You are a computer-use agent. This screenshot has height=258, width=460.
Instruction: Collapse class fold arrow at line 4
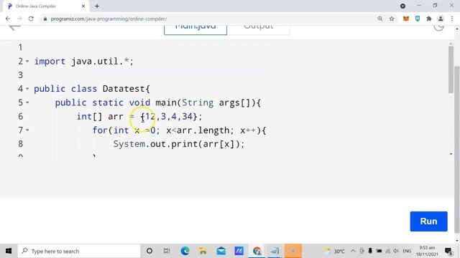[x=27, y=89]
